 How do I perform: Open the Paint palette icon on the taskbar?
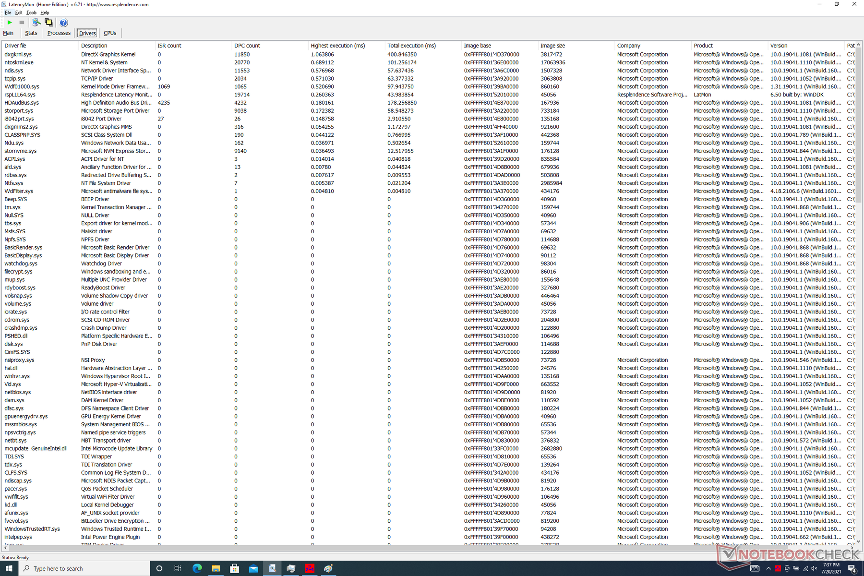tap(328, 568)
